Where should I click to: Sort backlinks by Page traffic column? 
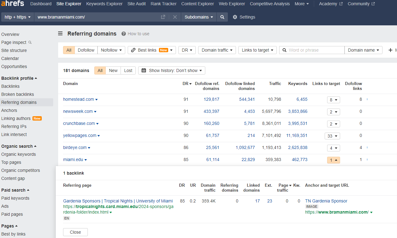[x=285, y=188]
